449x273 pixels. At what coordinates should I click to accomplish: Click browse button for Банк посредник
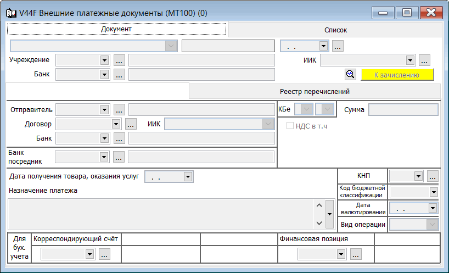(x=120, y=157)
